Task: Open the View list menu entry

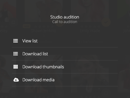Action: pyautogui.click(x=65, y=41)
